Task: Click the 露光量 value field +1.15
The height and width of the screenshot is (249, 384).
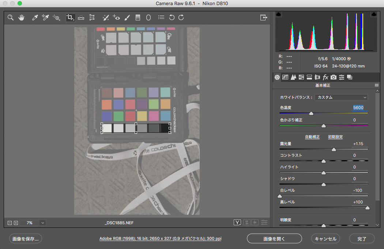Action: pyautogui.click(x=358, y=144)
